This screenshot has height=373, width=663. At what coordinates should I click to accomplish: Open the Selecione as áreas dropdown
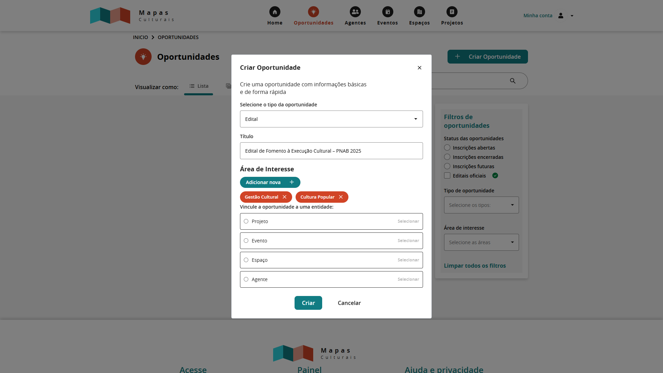click(481, 242)
